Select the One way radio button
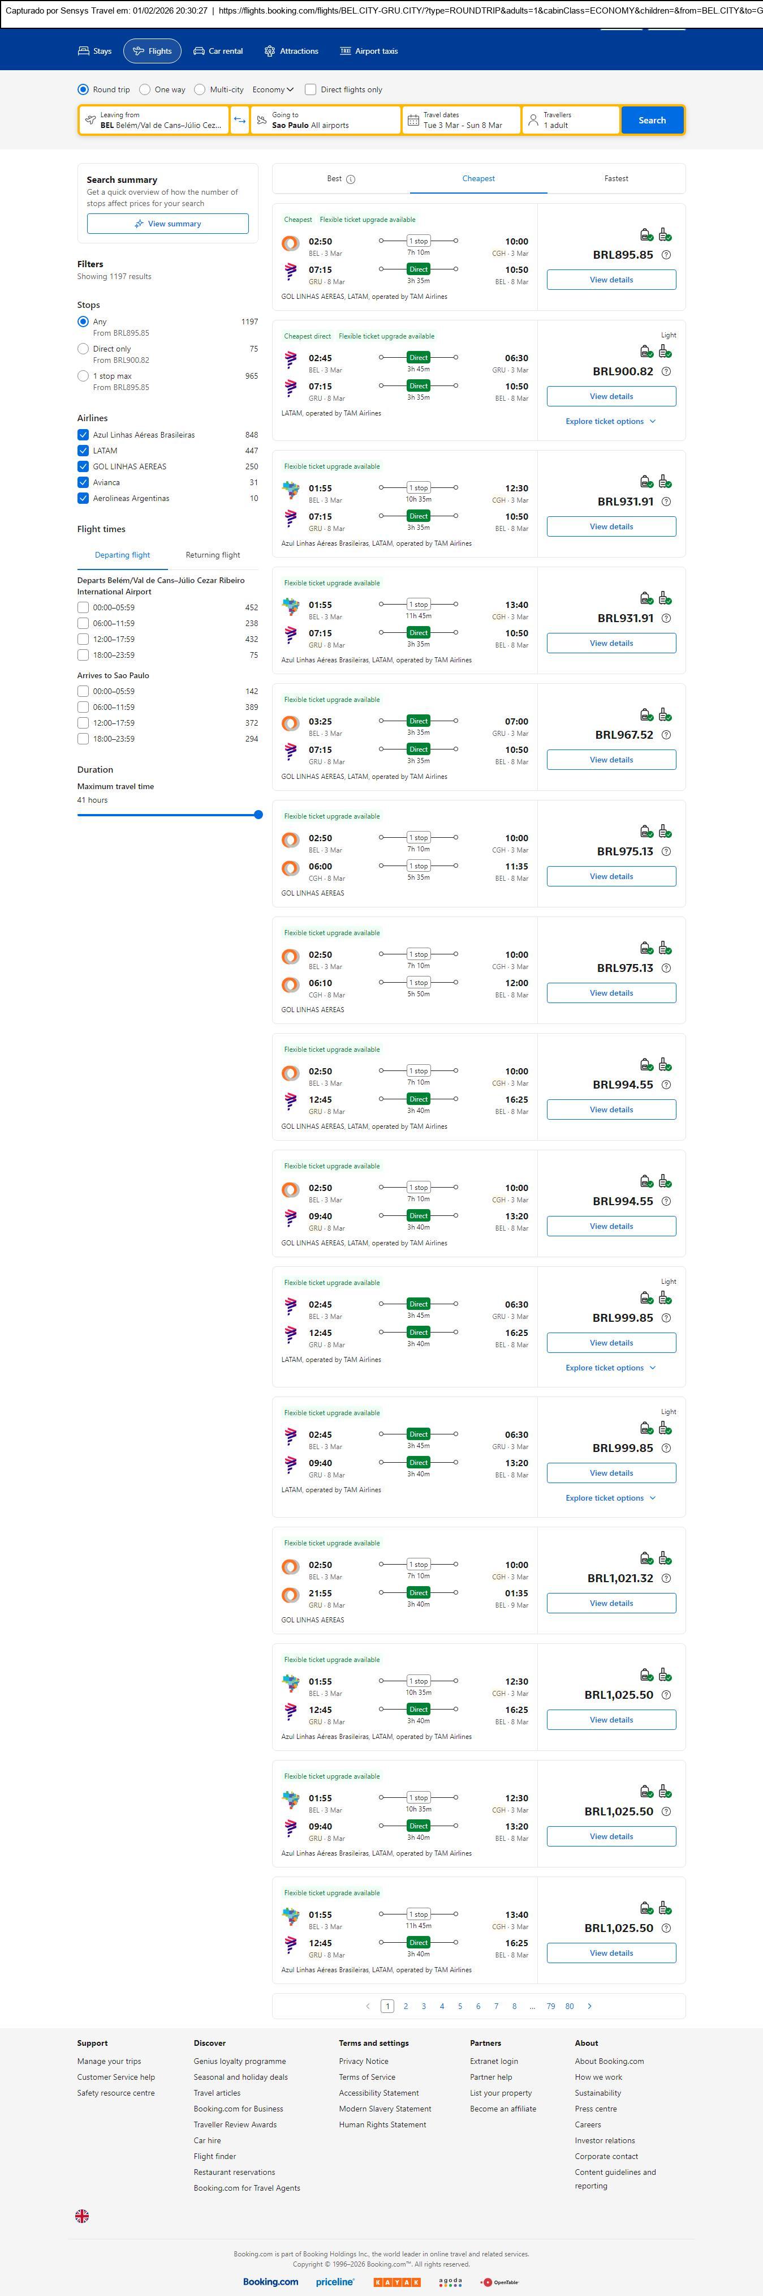Viewport: 763px width, 2296px height. 145,90
